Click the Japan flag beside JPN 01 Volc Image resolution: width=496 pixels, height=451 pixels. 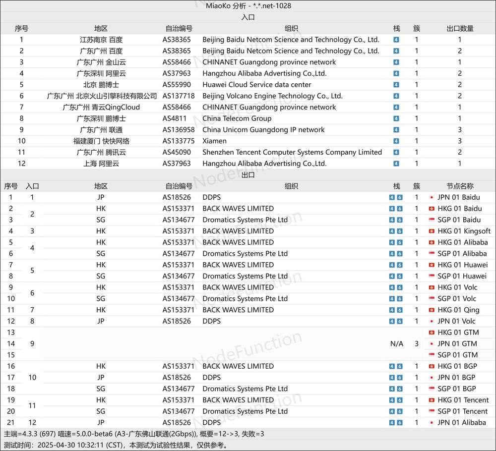432,321
